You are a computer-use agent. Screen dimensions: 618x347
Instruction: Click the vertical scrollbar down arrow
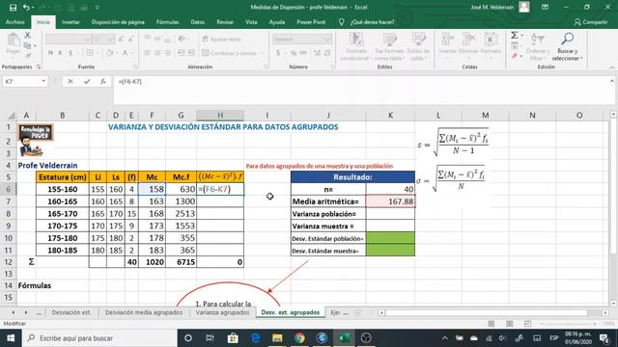613,304
